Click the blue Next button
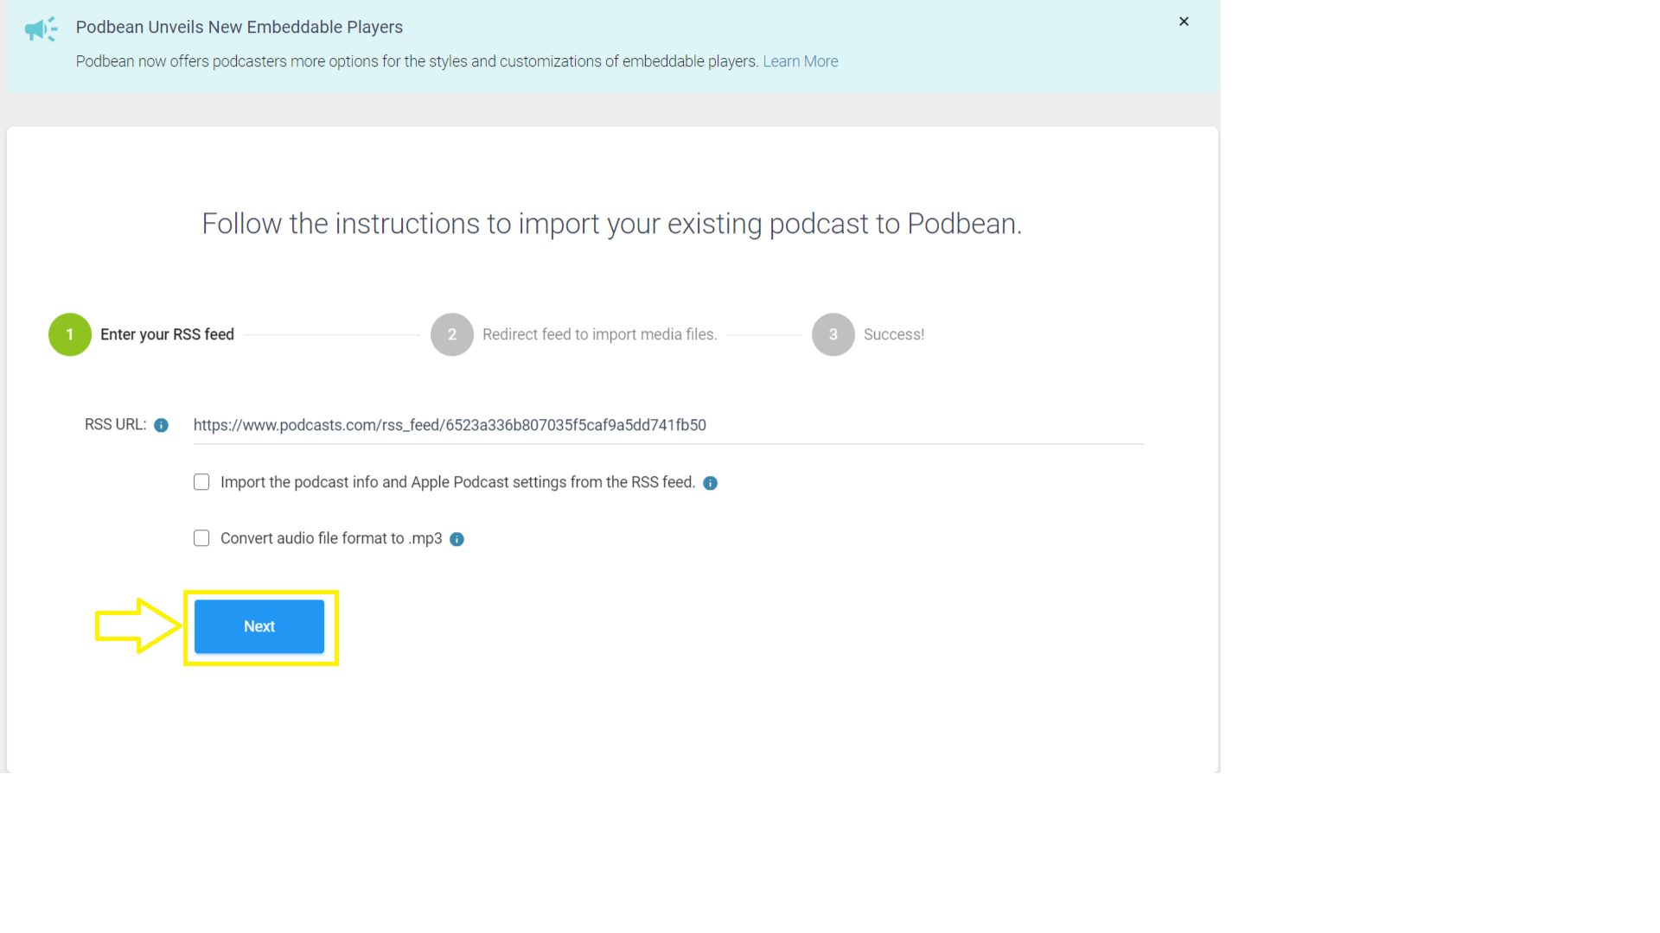This screenshot has width=1660, height=933. coord(259,626)
